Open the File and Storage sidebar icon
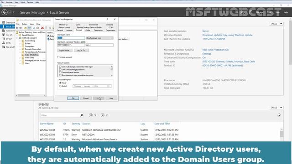The image size is (292, 164). (4, 47)
